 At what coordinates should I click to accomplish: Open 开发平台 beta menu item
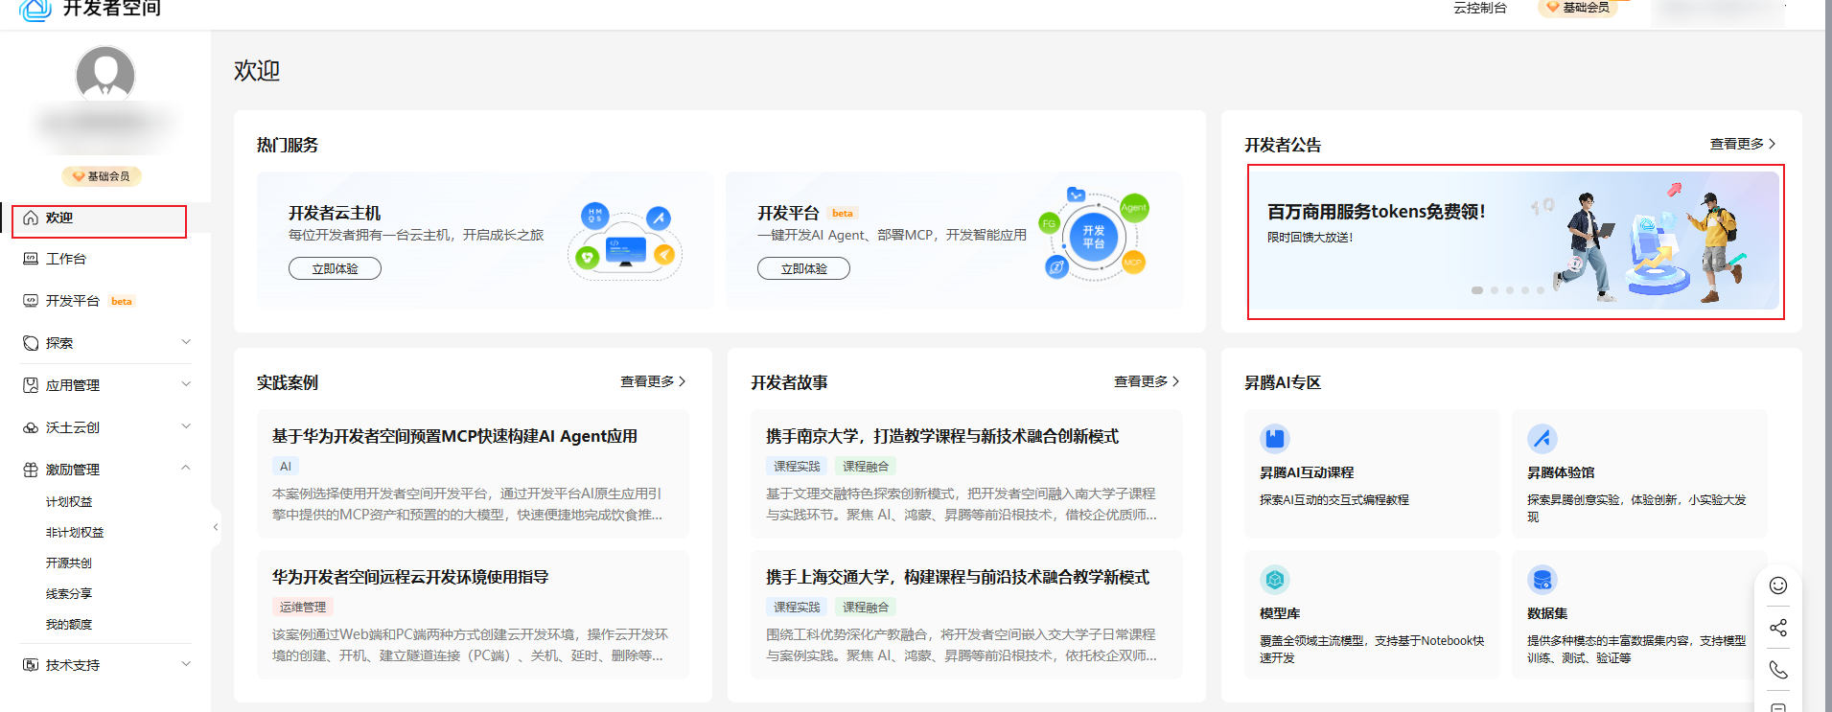(89, 301)
